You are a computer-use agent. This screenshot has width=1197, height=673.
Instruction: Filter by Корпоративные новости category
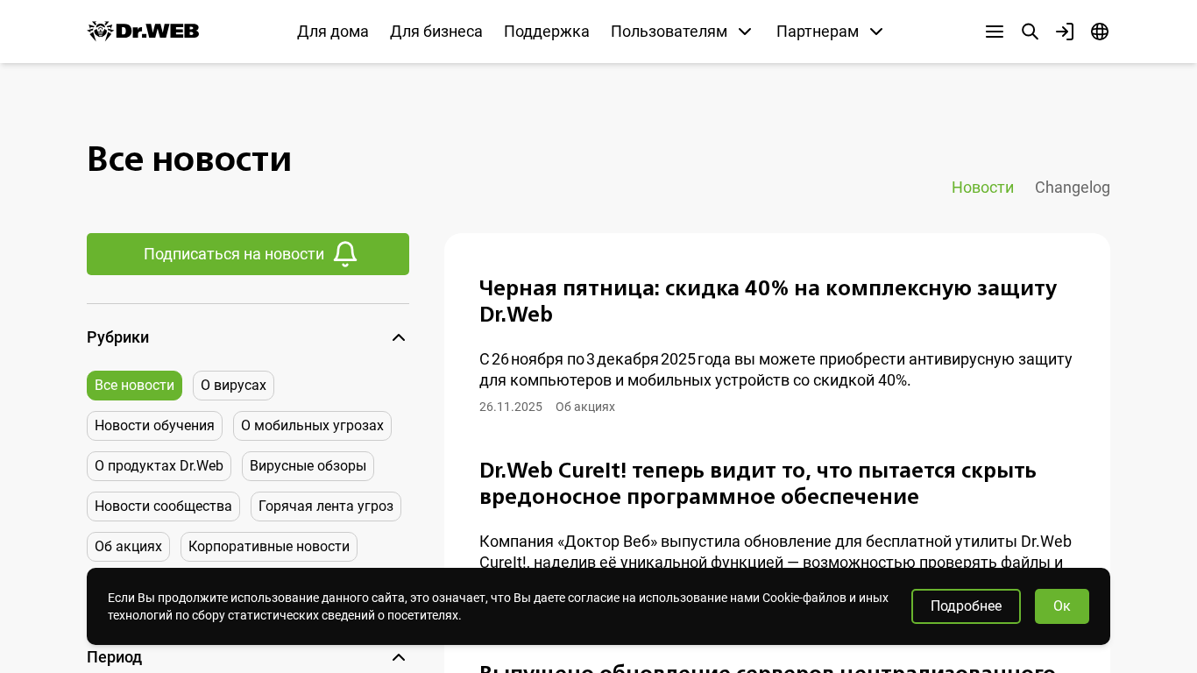269,547
